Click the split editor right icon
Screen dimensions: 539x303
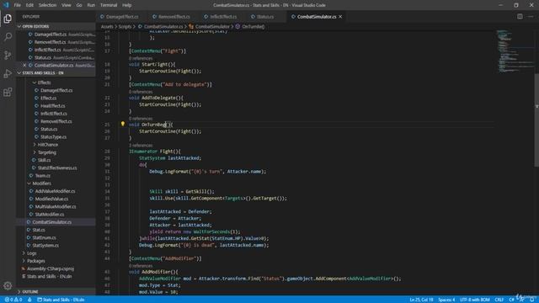tap(520, 17)
